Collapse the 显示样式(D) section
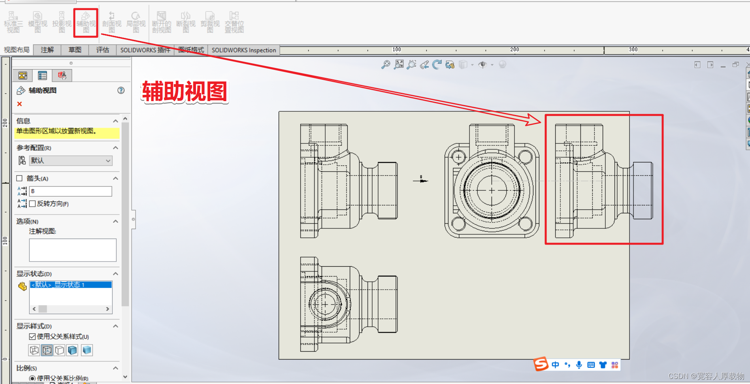 (115, 326)
